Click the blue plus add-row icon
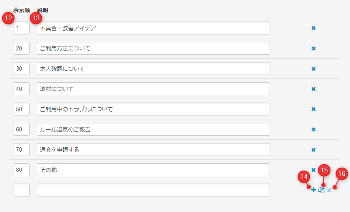This screenshot has width=350, height=212. 314,190
